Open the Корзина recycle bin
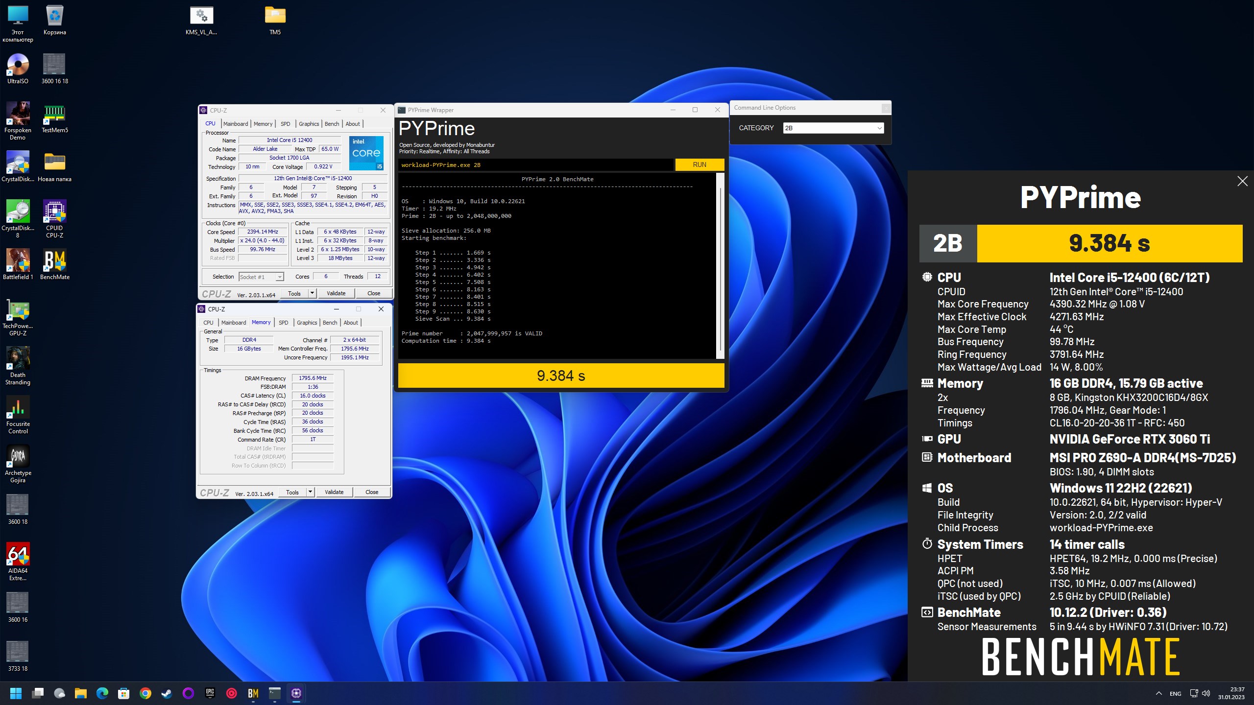The height and width of the screenshot is (705, 1254). [x=54, y=21]
